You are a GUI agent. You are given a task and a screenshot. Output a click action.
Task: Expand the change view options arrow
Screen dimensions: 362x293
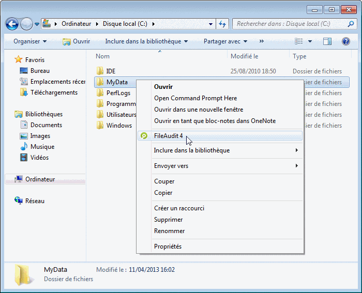tap(310, 41)
